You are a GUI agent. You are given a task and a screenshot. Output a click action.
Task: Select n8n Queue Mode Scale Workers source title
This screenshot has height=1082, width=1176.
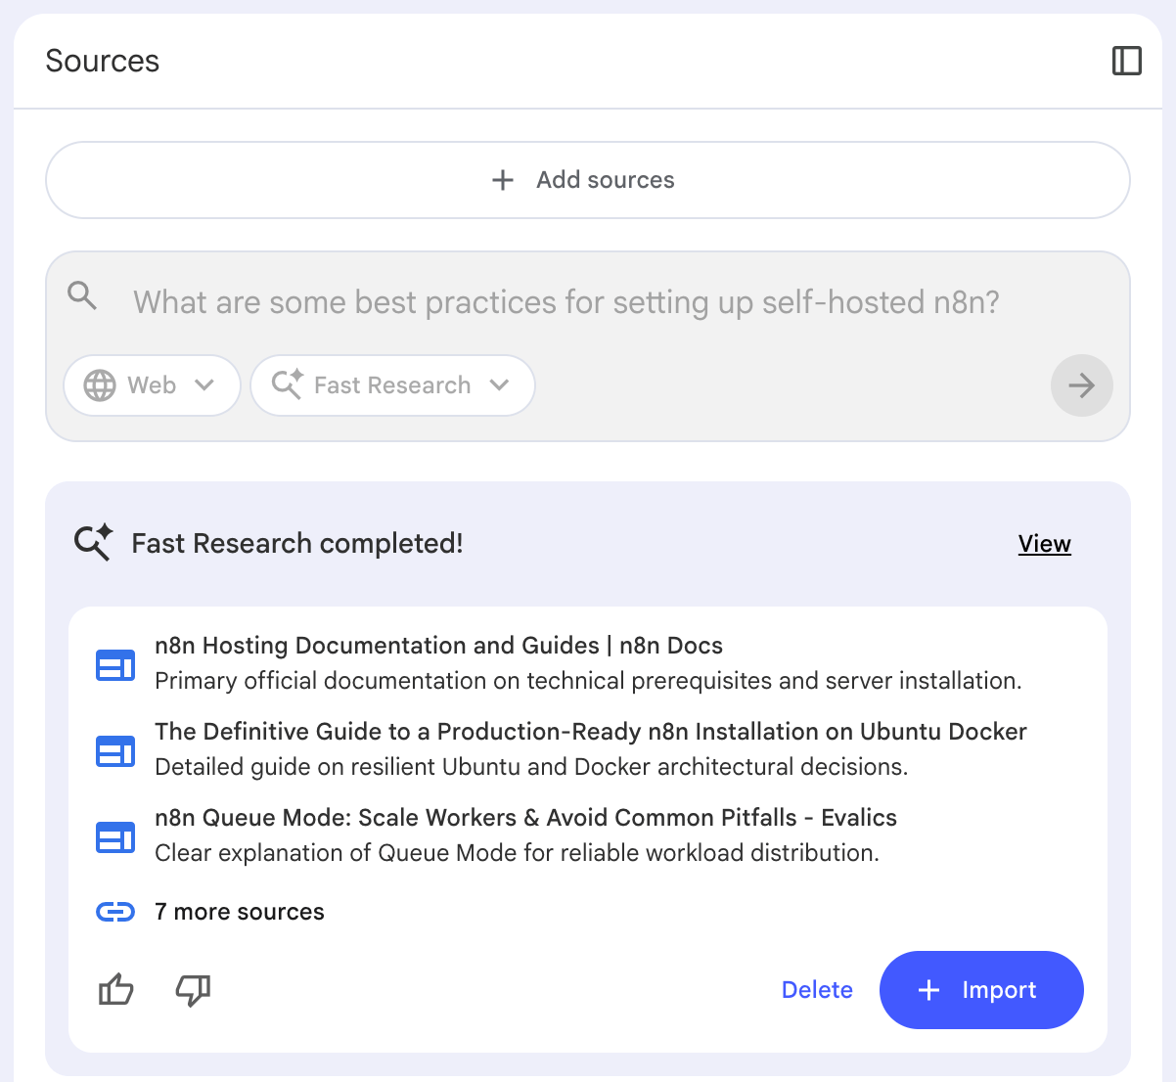pyautogui.click(x=525, y=818)
